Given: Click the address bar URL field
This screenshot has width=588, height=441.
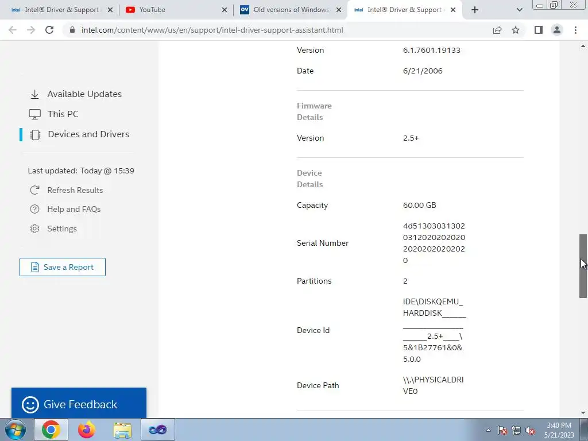Looking at the screenshot, I should pyautogui.click(x=212, y=30).
